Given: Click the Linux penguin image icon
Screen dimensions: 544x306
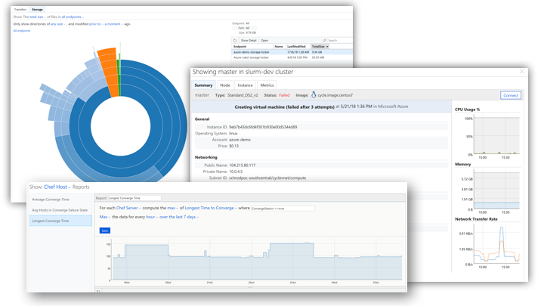Looking at the screenshot, I should pos(314,95).
